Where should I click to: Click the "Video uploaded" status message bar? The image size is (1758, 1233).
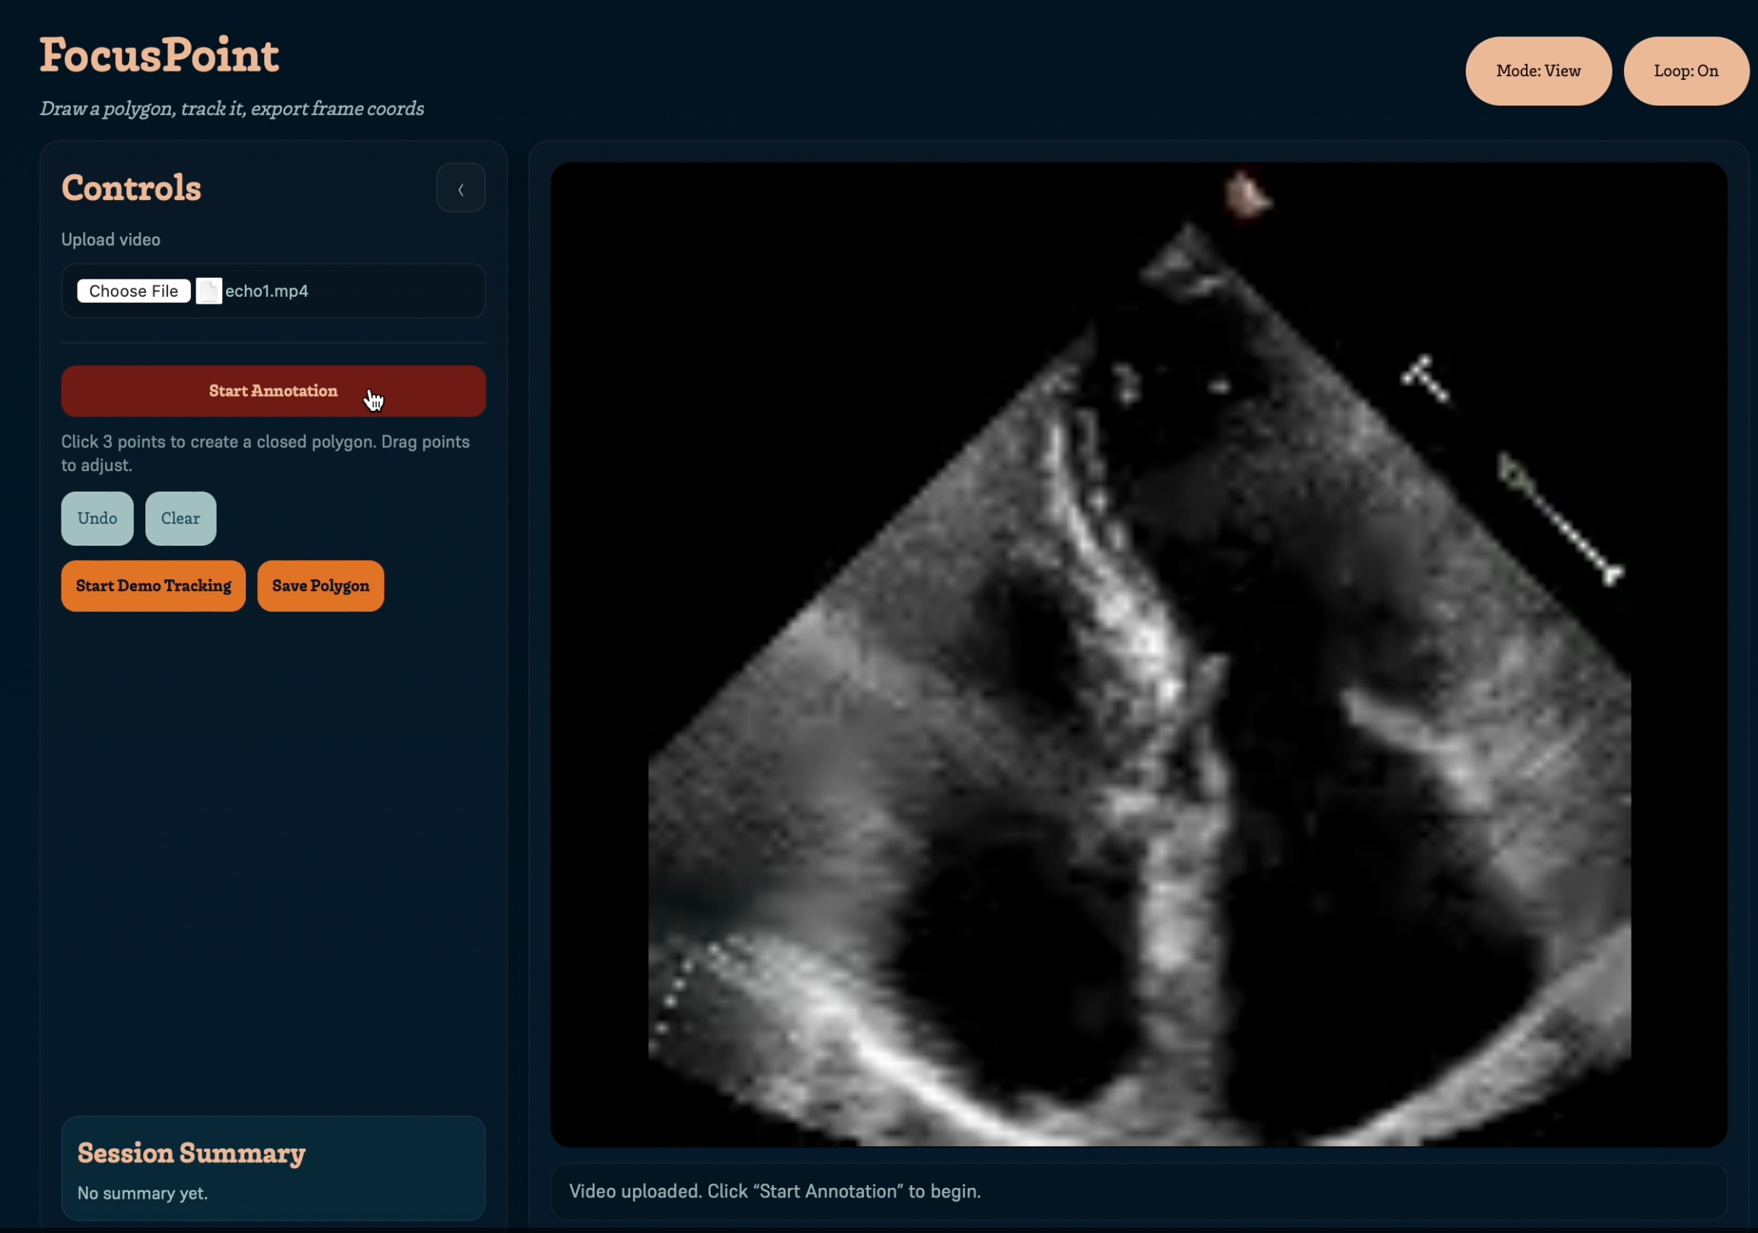(775, 1191)
